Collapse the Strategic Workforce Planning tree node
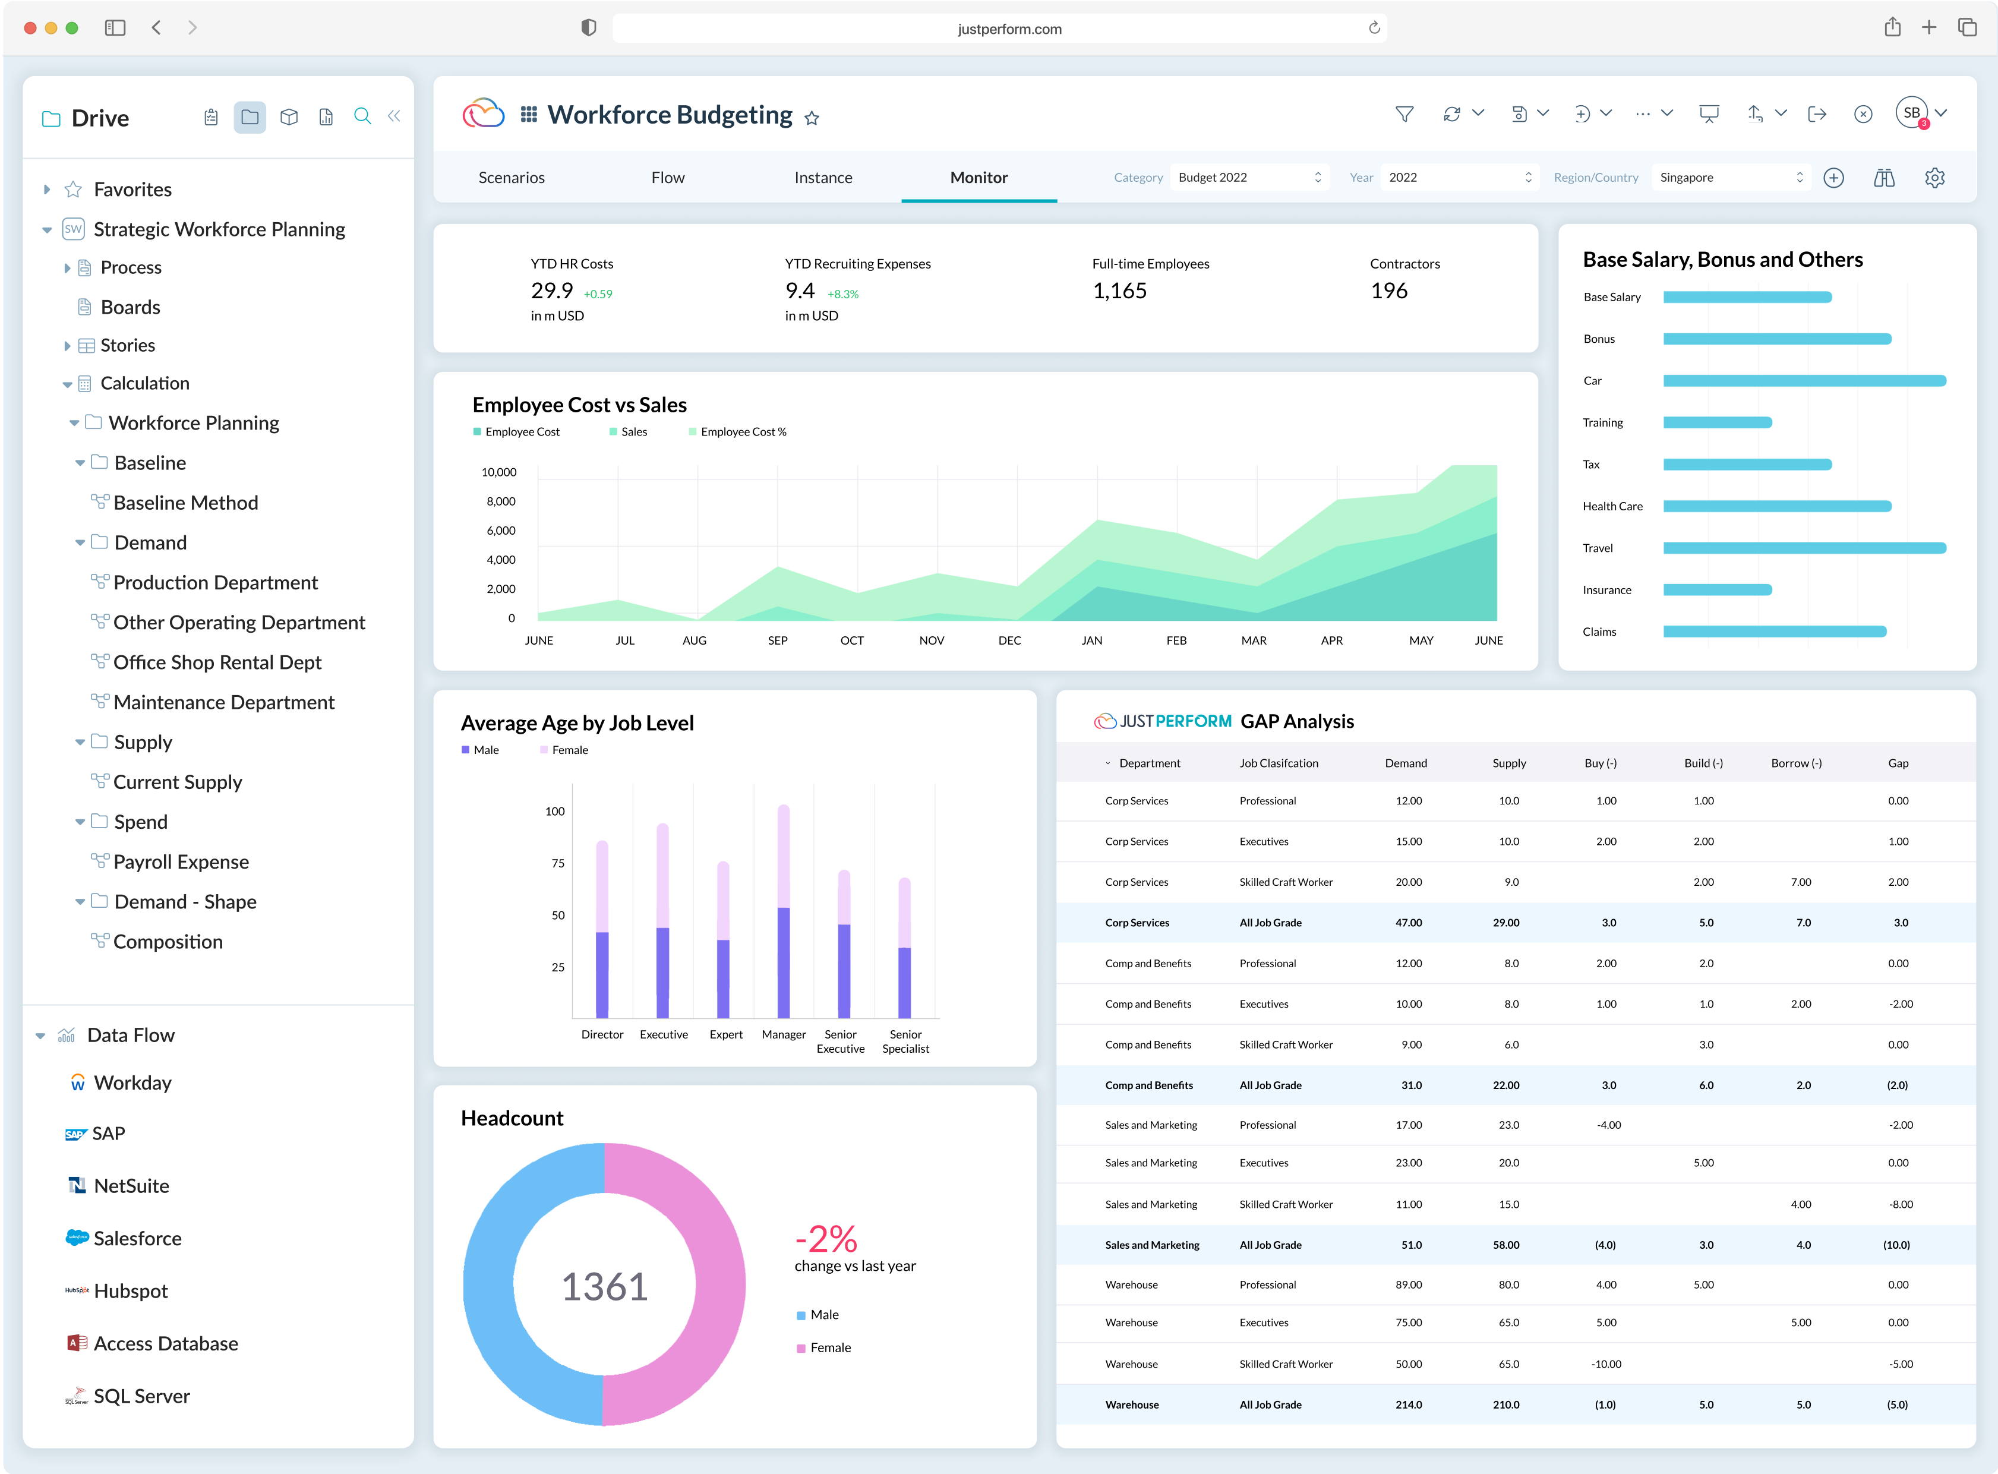The width and height of the screenshot is (1998, 1474). (46, 230)
